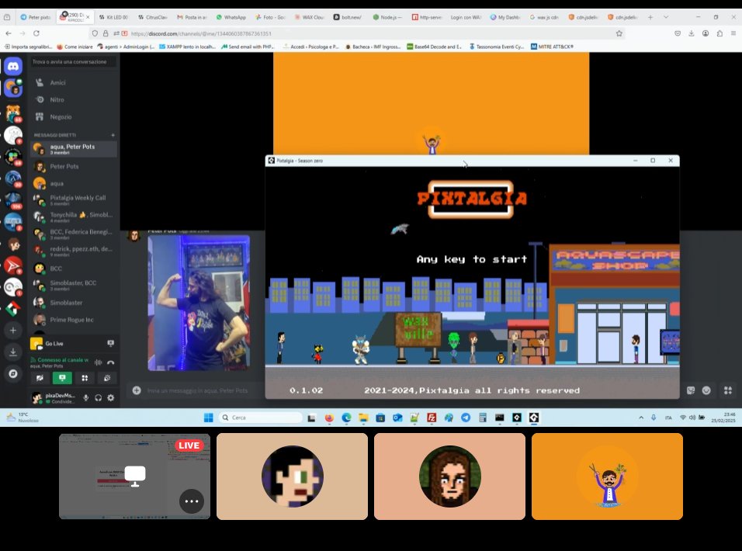Open Telegram from the taskbar

(466, 418)
